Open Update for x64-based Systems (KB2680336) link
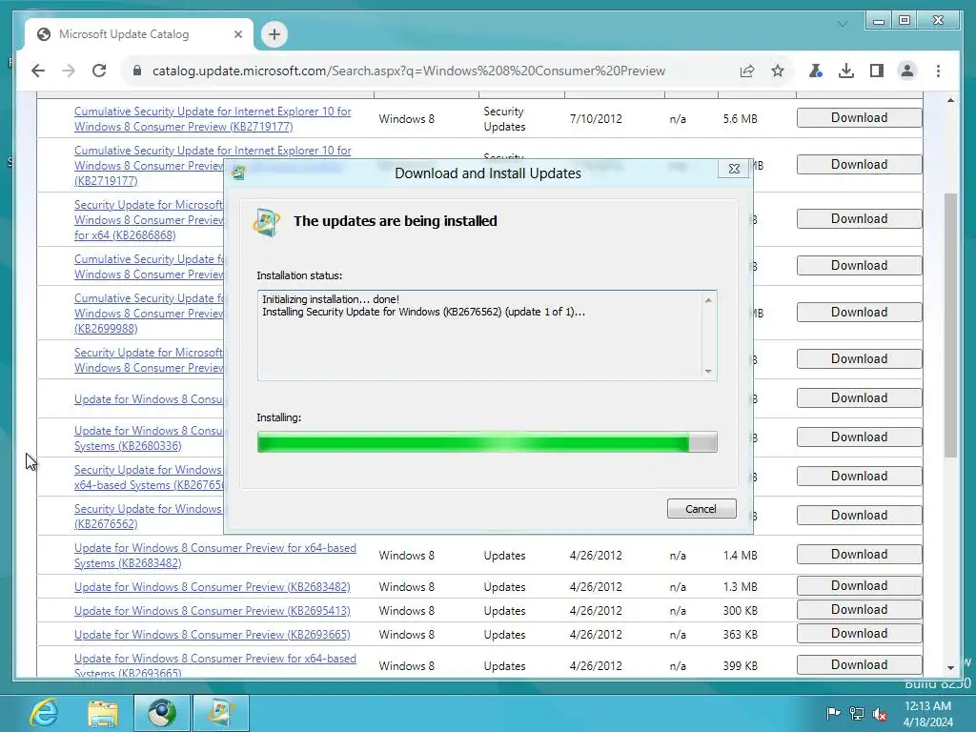Screen dimensions: 976x732 click(x=148, y=438)
